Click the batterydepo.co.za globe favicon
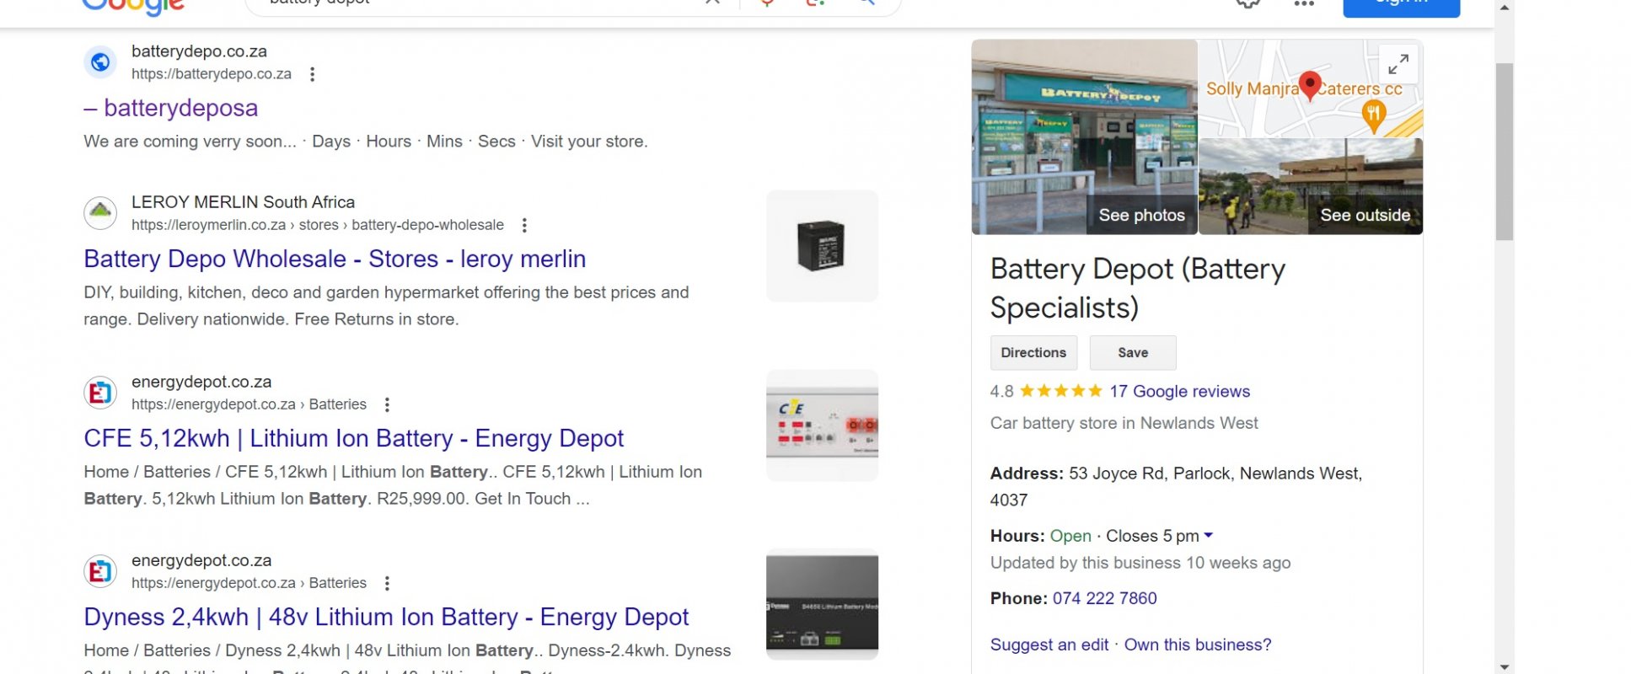The width and height of the screenshot is (1631, 674). coord(100,62)
